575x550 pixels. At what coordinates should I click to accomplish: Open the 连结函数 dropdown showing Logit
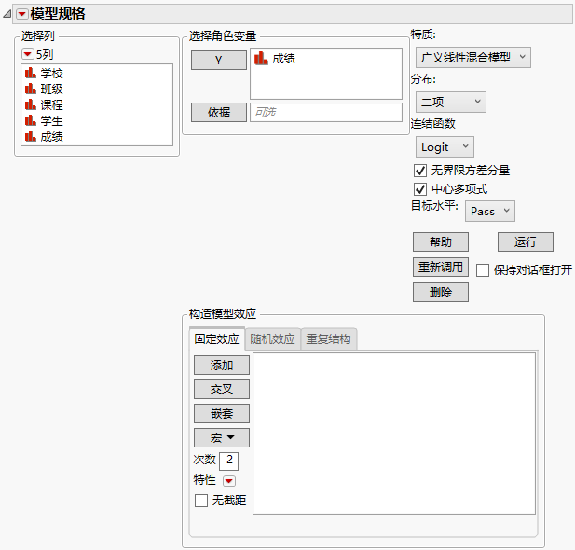click(x=445, y=146)
